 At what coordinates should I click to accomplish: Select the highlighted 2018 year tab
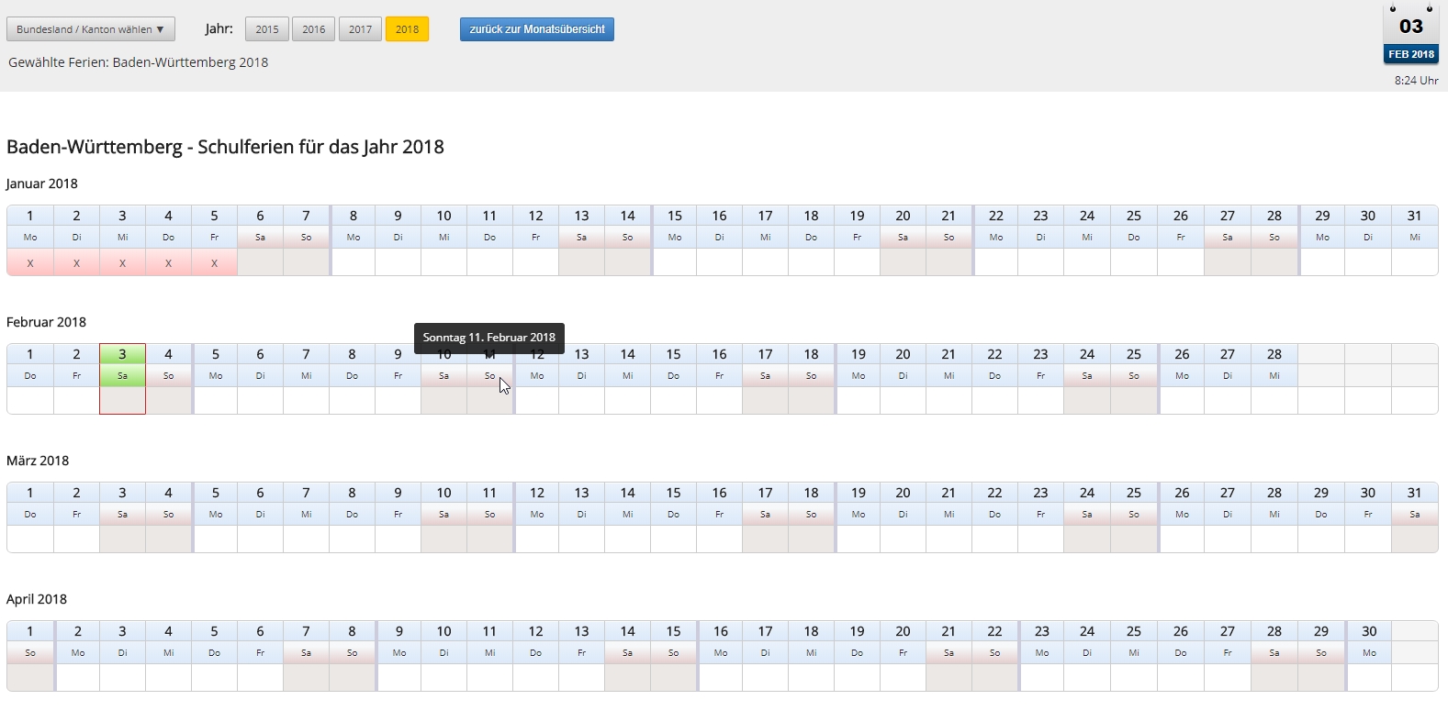coord(407,29)
